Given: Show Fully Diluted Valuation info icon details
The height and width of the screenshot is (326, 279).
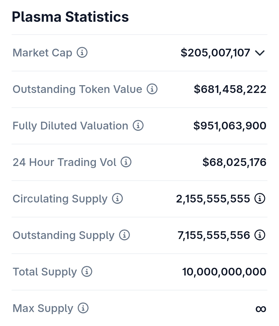Looking at the screenshot, I should (x=138, y=126).
